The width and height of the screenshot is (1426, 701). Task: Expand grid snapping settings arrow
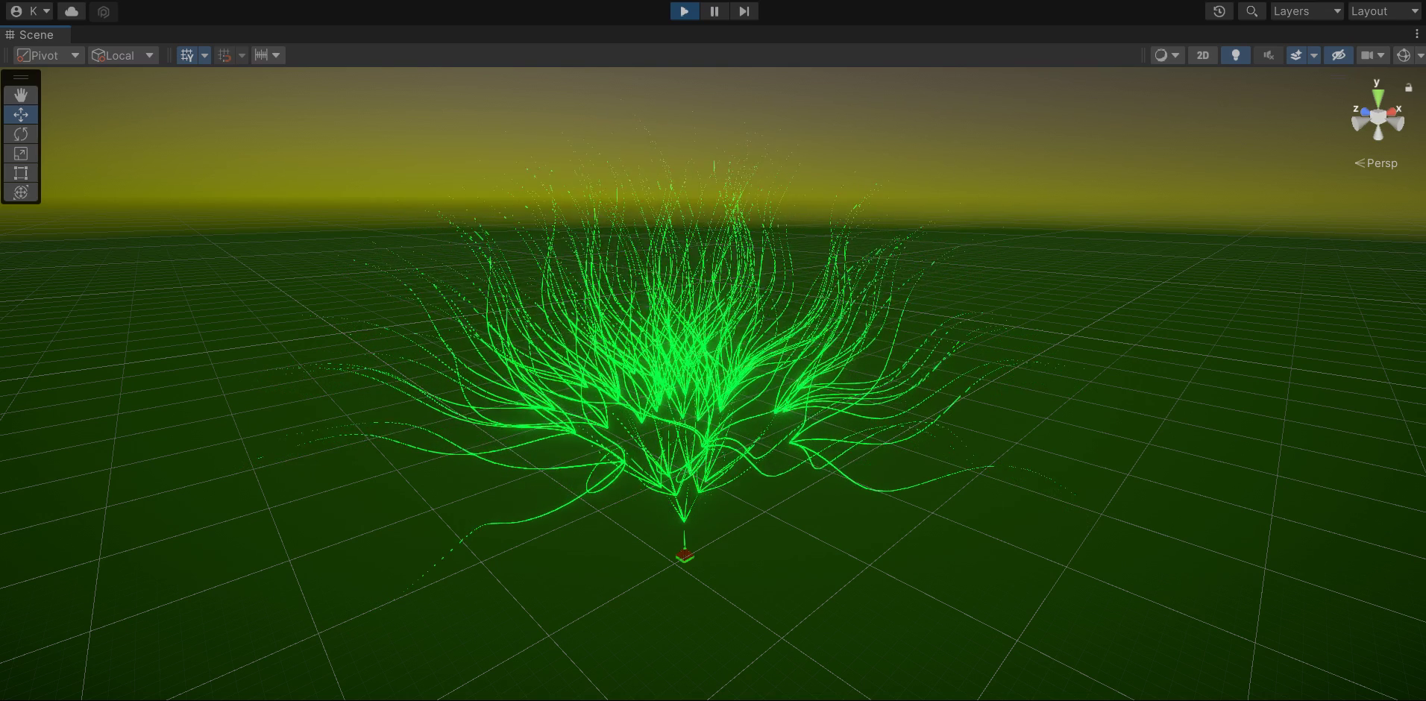(242, 55)
